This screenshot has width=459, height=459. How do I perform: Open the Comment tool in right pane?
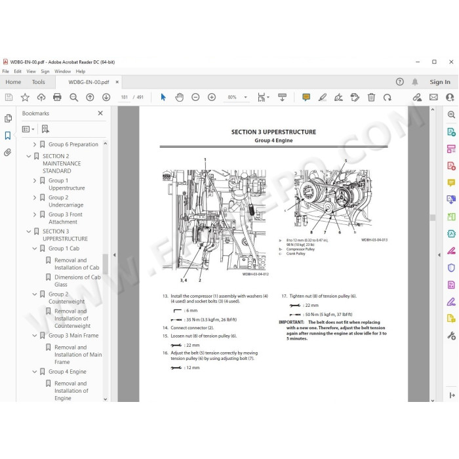(x=451, y=183)
